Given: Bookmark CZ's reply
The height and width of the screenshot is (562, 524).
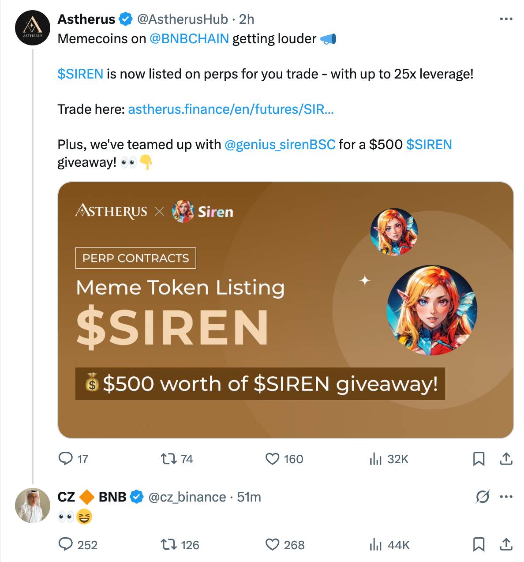Looking at the screenshot, I should coord(479,545).
